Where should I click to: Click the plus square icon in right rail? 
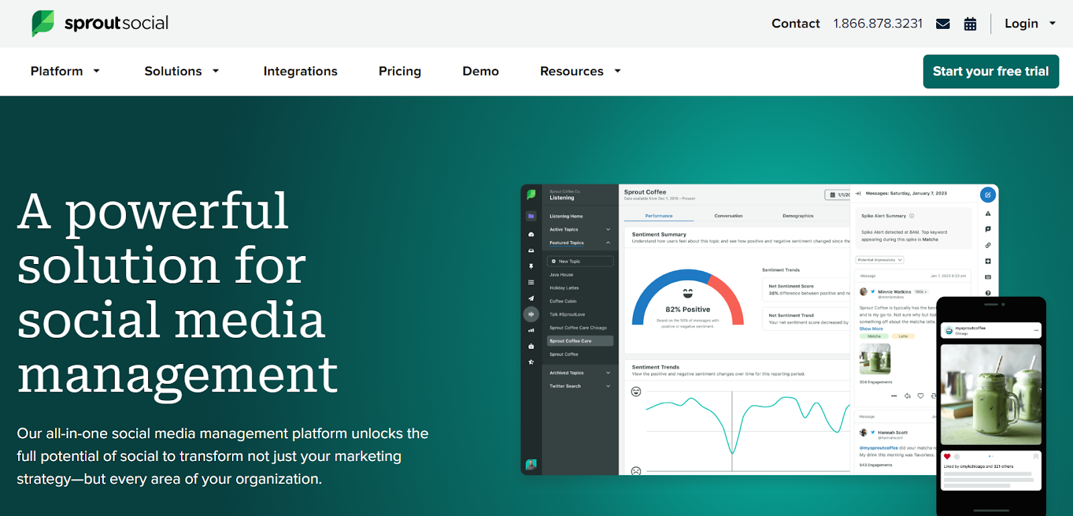988,261
